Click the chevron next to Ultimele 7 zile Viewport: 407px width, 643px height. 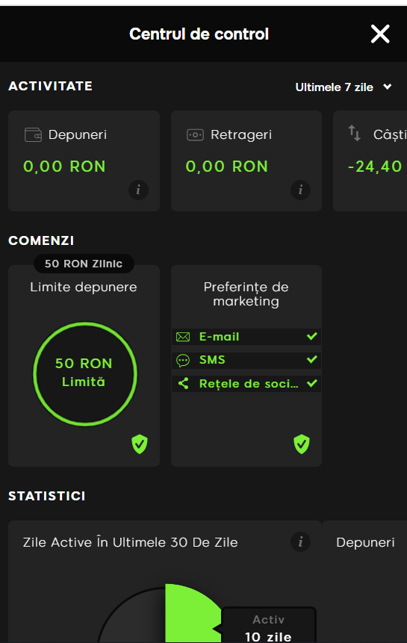[388, 87]
